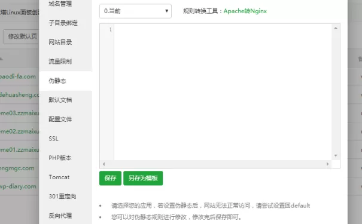Click the editor scroll down arrow

tap(336, 155)
